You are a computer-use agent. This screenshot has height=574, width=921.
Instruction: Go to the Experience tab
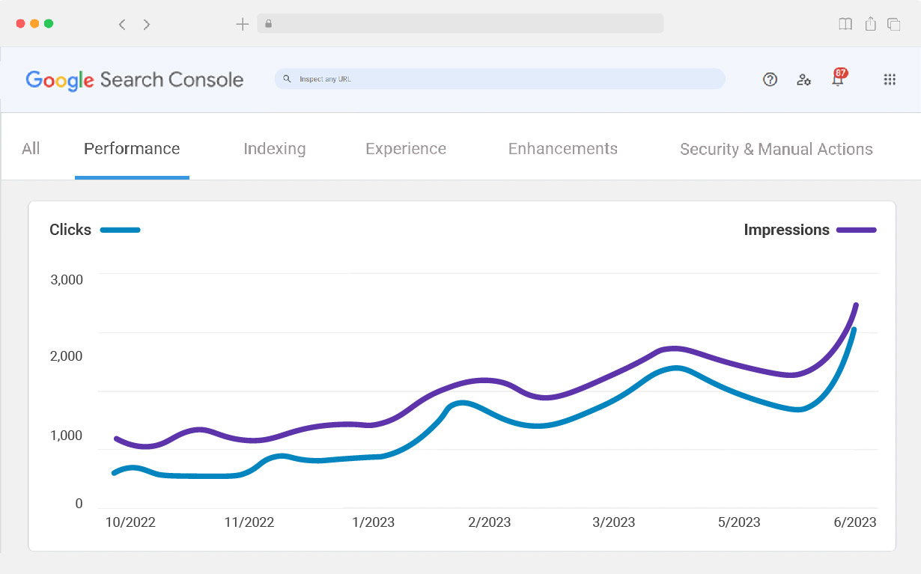coord(406,149)
